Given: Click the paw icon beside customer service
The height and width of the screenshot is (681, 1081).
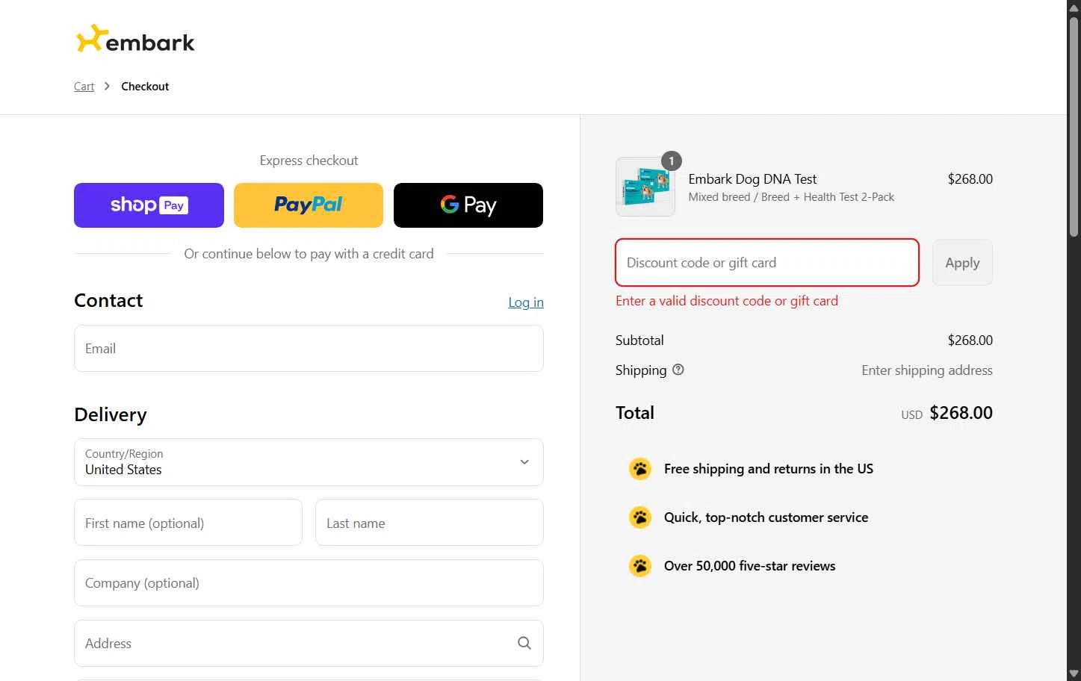Looking at the screenshot, I should click(x=640, y=517).
